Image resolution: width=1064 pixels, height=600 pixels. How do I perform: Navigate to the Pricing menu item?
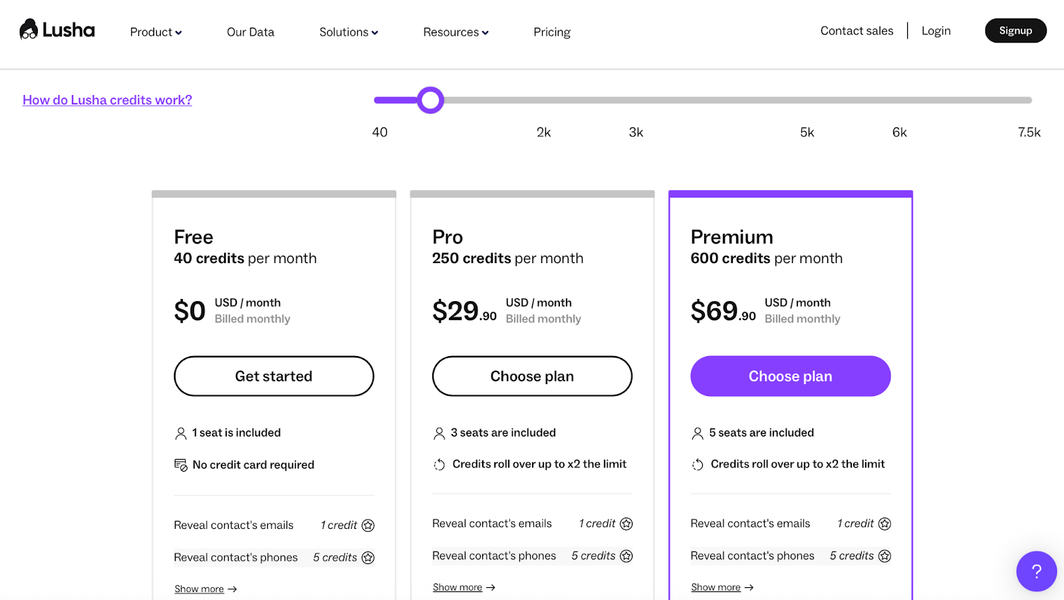(551, 31)
